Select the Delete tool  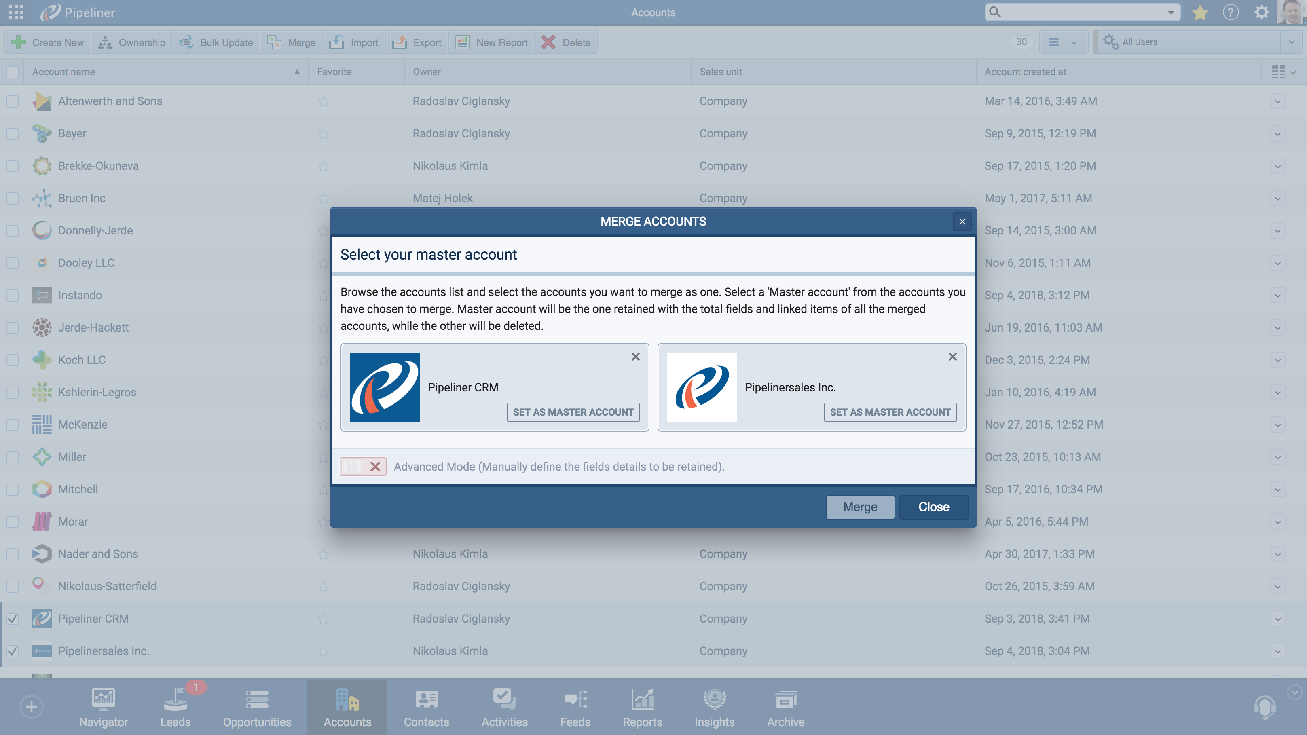point(566,42)
